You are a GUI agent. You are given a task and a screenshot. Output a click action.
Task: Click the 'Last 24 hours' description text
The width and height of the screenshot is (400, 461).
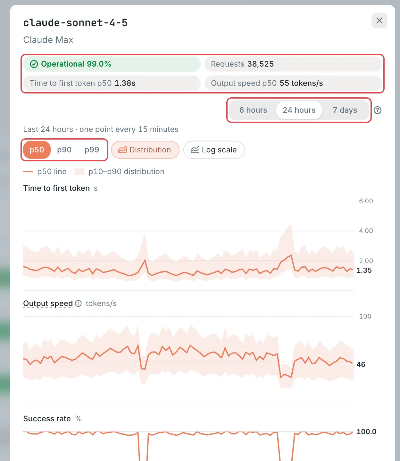tap(101, 129)
